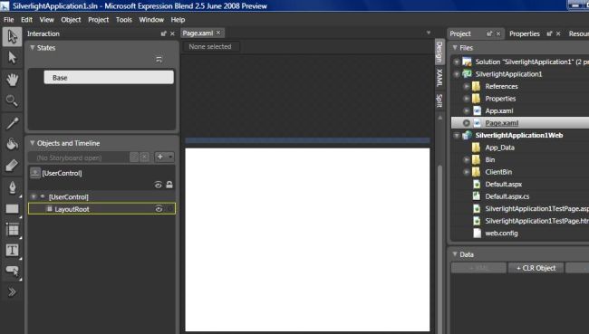This screenshot has height=334, width=589.
Task: Select the Button control tool
Action: (x=12, y=271)
